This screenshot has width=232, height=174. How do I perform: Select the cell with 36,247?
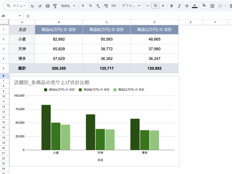pyautogui.click(x=155, y=59)
